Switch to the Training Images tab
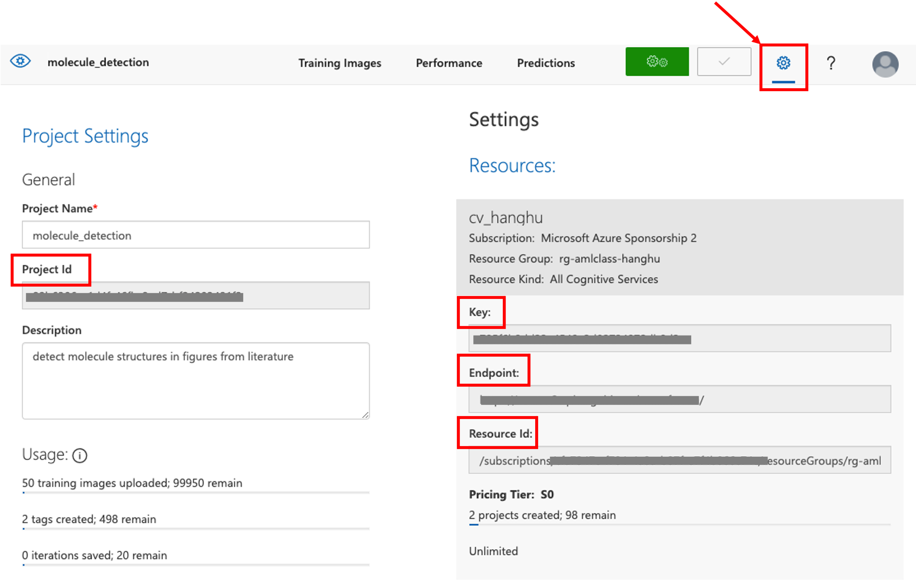The width and height of the screenshot is (916, 588). (339, 63)
